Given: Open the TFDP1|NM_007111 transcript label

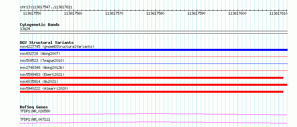Looking at the screenshot, I should 35,119.
